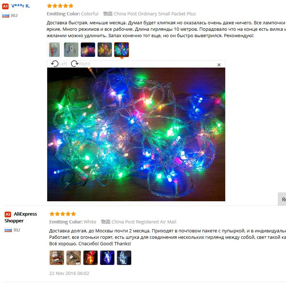
Task: Open the V***r K. reviewer profile
Action: (21, 6)
